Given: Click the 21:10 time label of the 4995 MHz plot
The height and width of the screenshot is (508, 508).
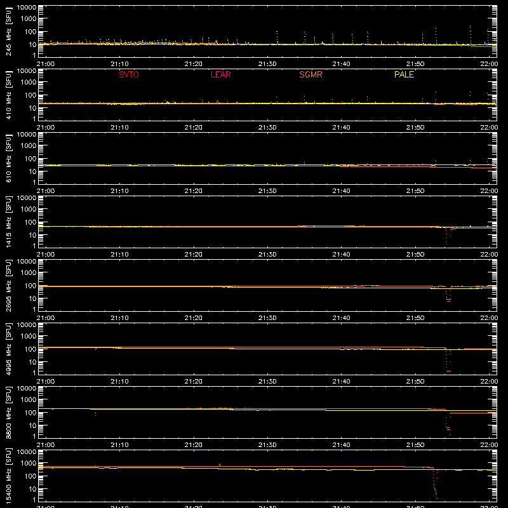Looking at the screenshot, I should click(x=119, y=382).
